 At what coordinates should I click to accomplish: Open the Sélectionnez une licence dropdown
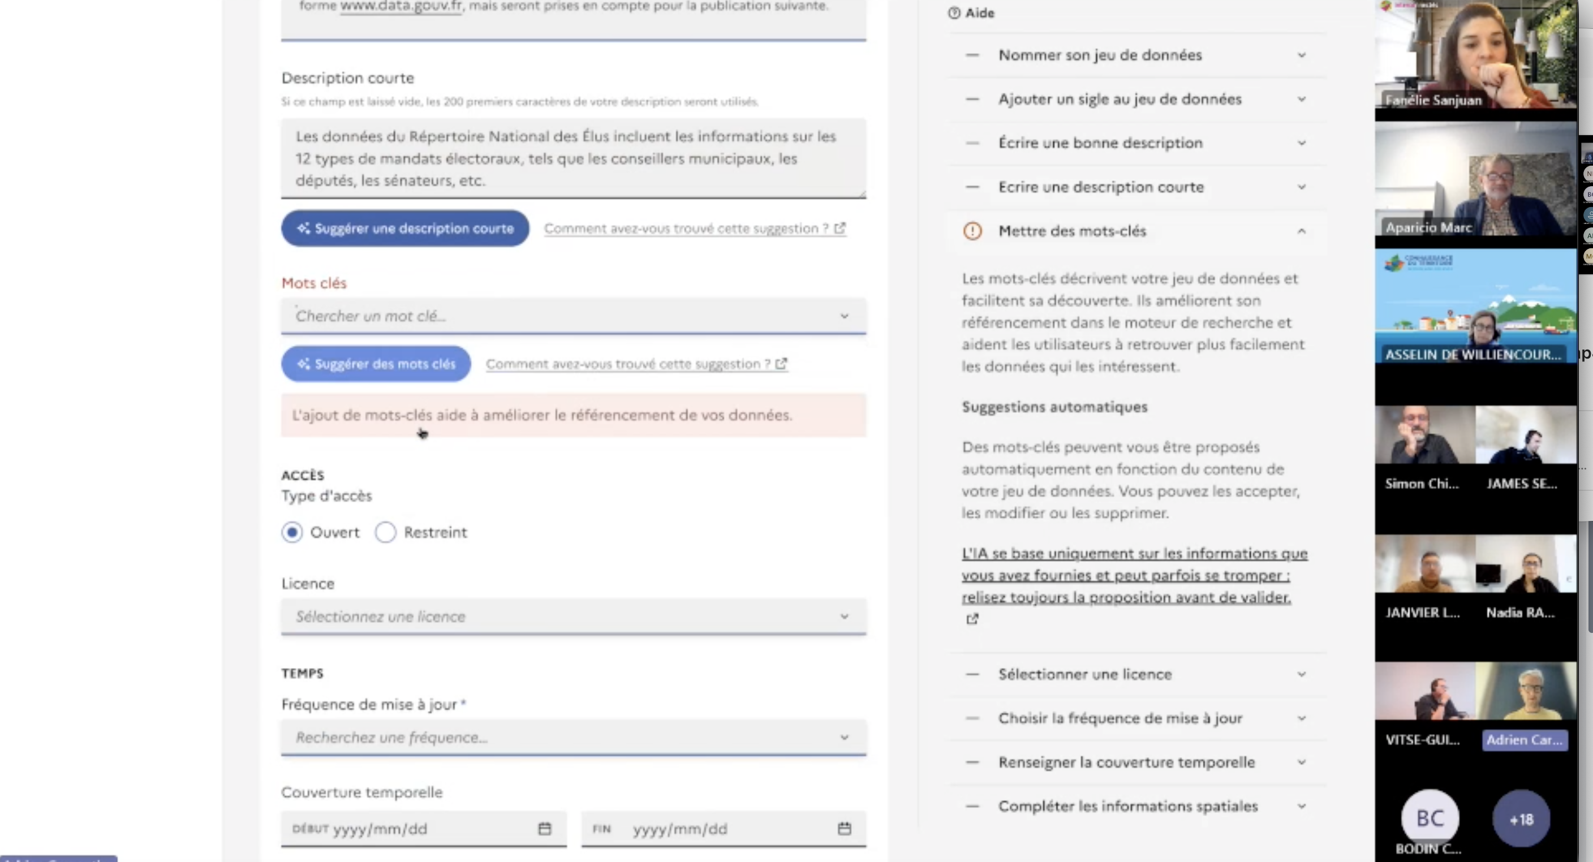(x=573, y=617)
